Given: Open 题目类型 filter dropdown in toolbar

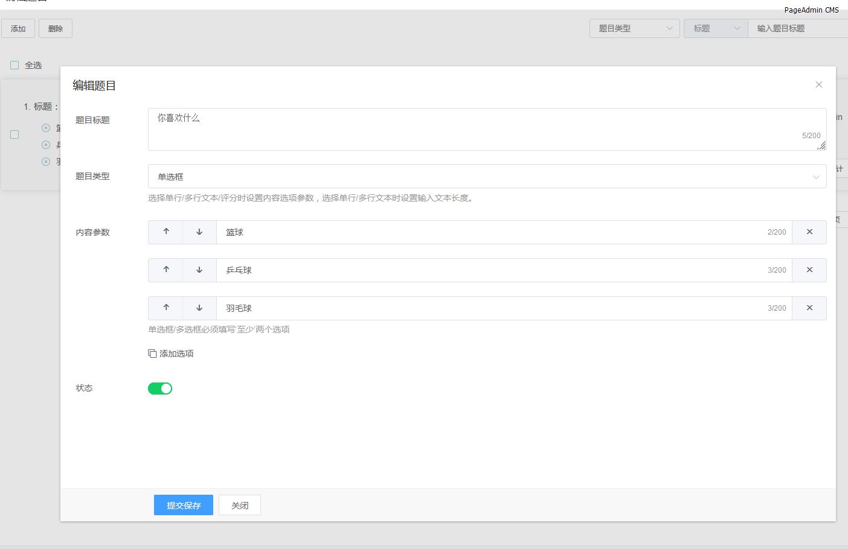Looking at the screenshot, I should [634, 28].
